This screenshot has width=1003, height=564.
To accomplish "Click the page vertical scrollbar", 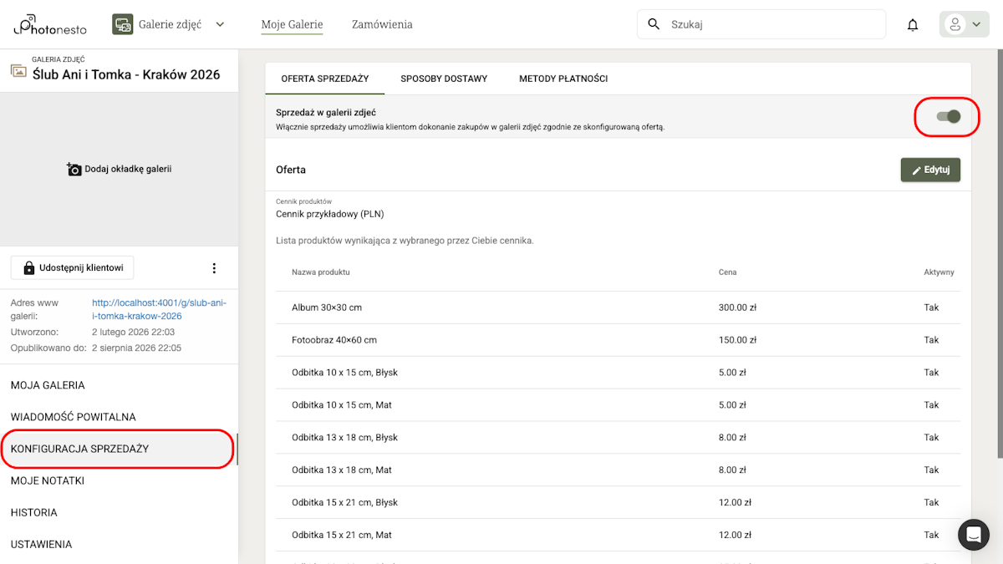I will (x=999, y=251).
